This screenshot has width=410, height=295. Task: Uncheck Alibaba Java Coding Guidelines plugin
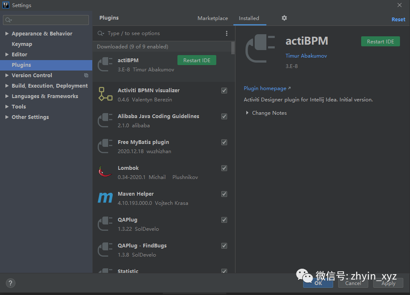224,116
